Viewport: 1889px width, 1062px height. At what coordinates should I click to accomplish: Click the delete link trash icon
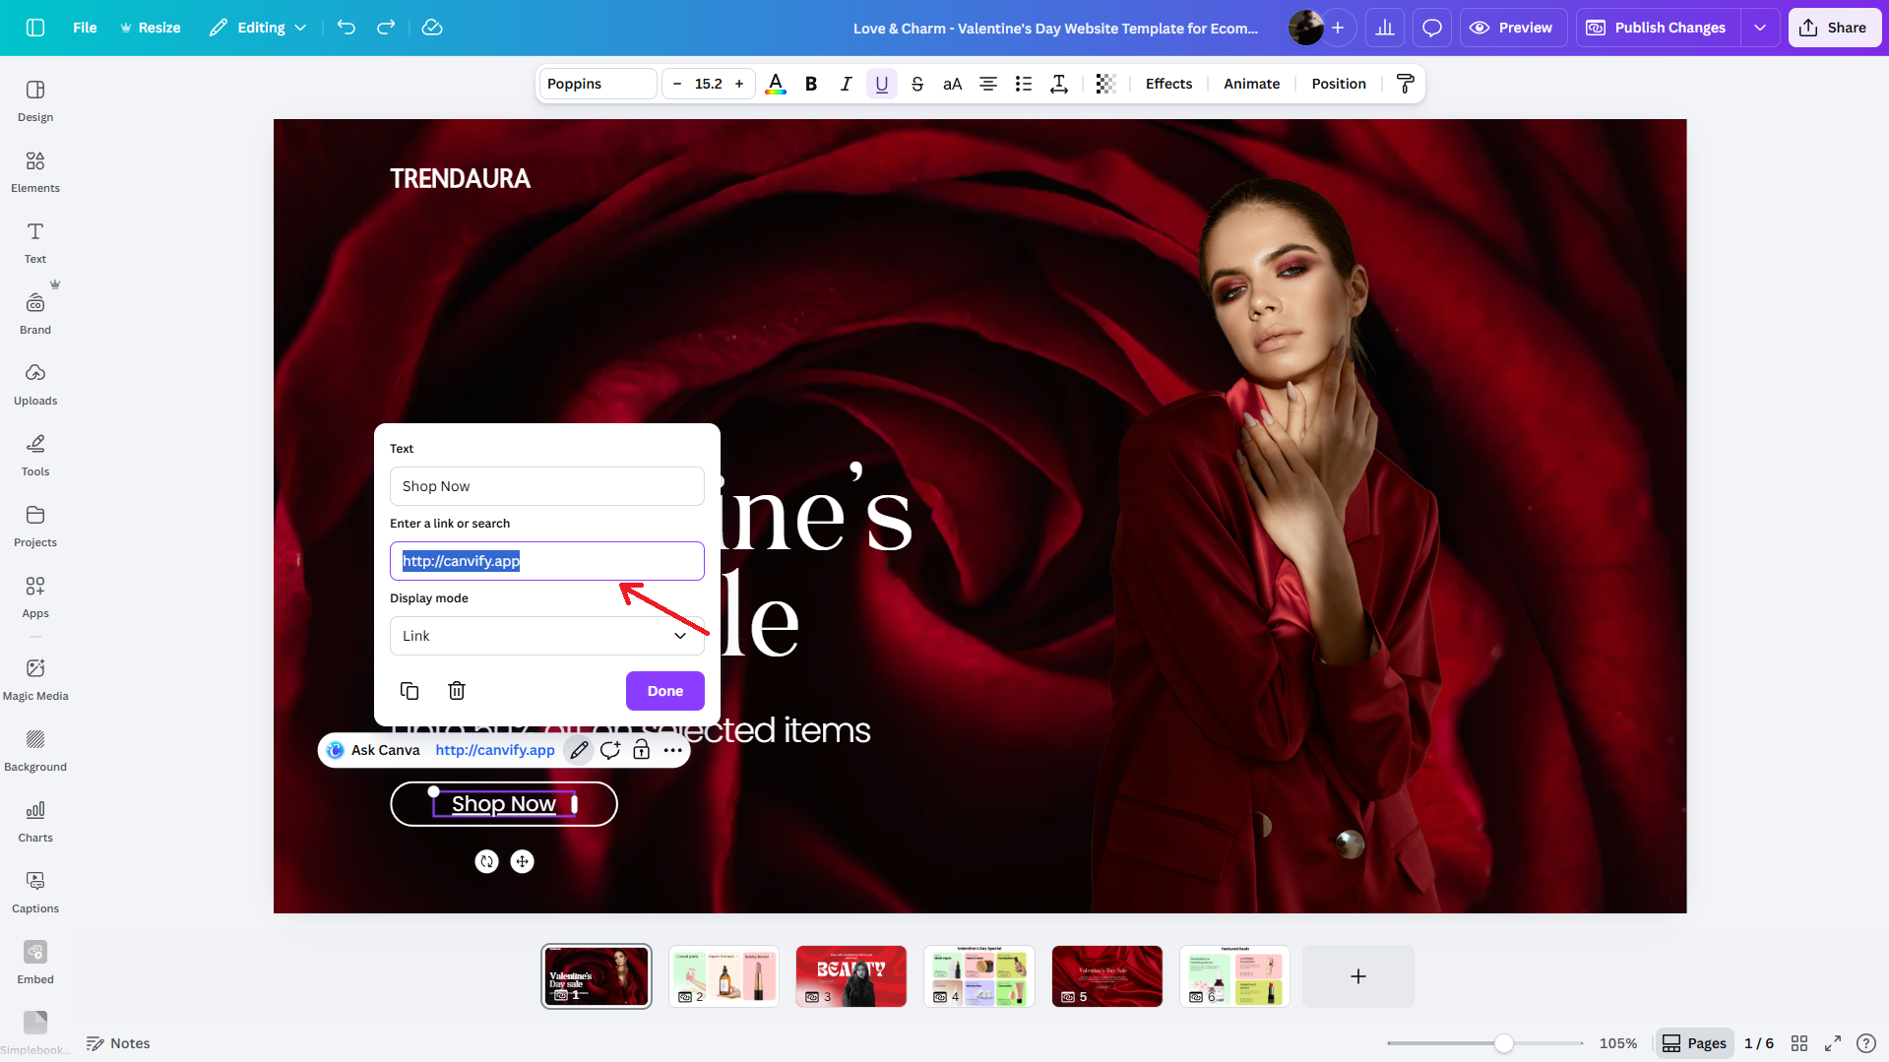[457, 691]
